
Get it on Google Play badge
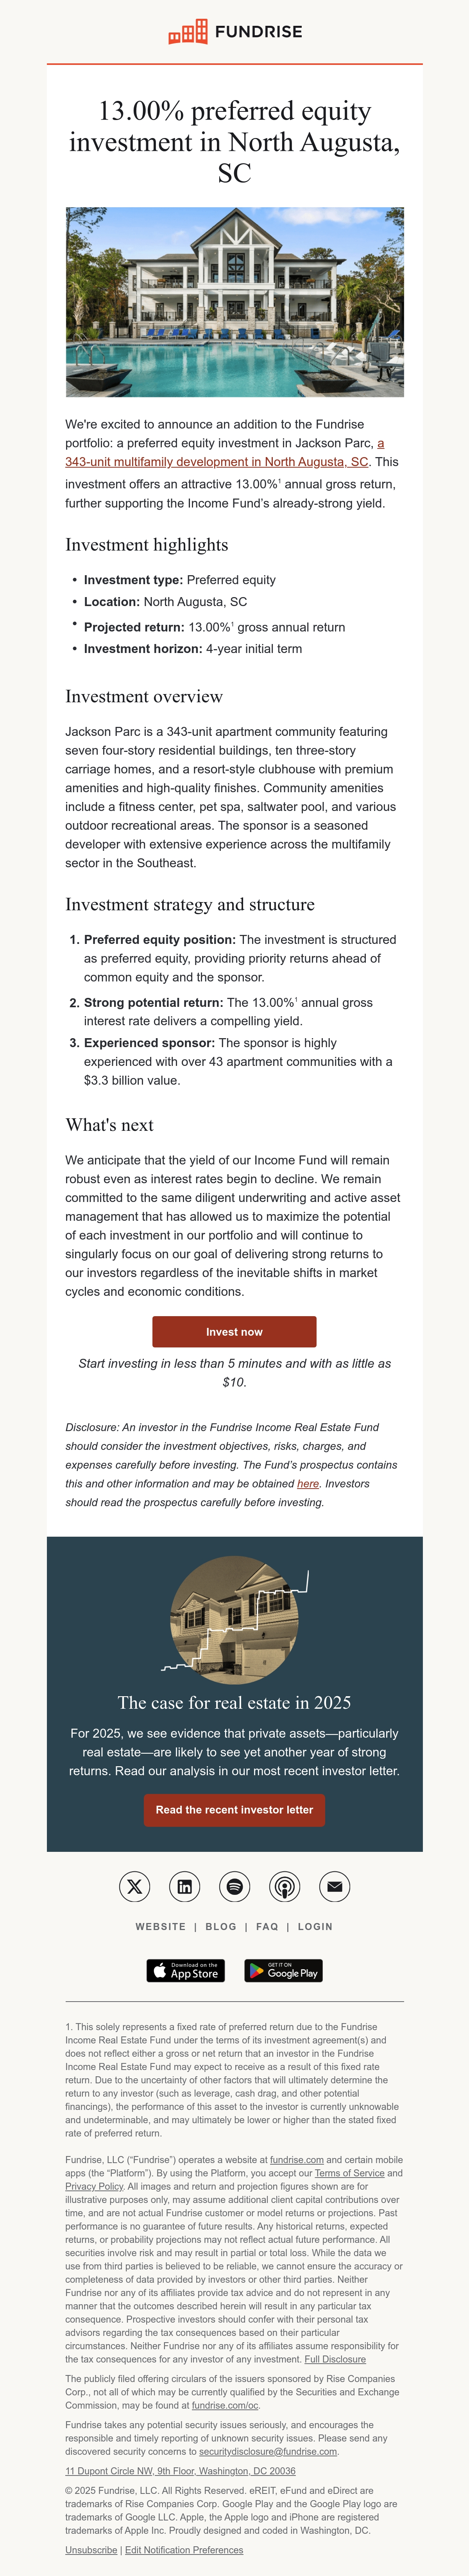pyautogui.click(x=284, y=1971)
